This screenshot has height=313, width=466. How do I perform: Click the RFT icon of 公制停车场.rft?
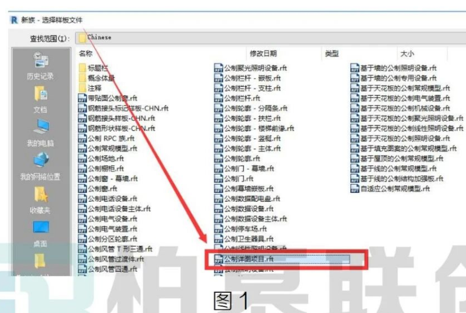click(x=218, y=229)
